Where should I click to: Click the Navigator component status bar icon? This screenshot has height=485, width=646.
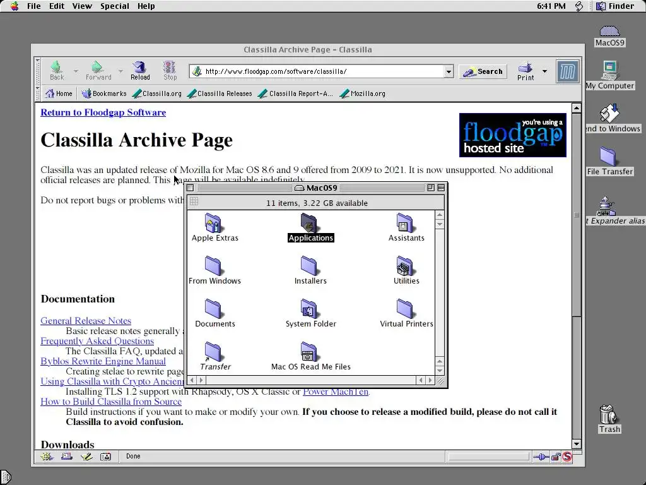47,457
